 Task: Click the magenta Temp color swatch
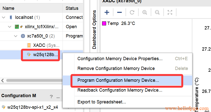[104, 23]
